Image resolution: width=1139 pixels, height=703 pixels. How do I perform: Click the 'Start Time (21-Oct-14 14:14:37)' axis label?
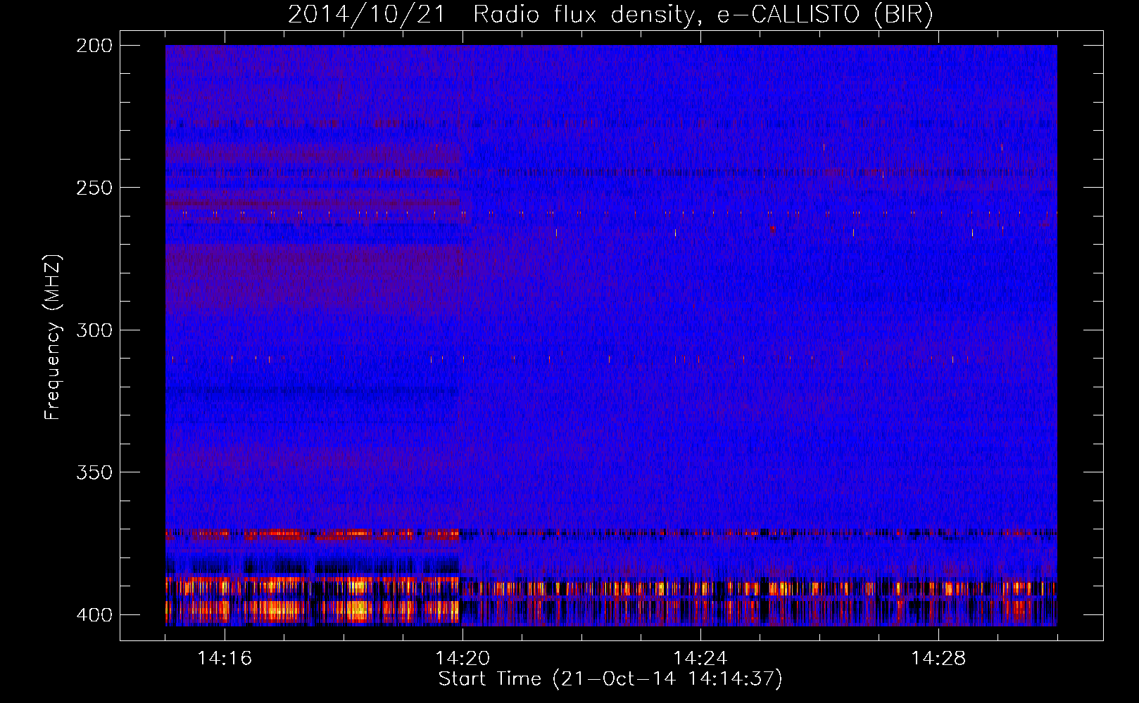coord(610,679)
